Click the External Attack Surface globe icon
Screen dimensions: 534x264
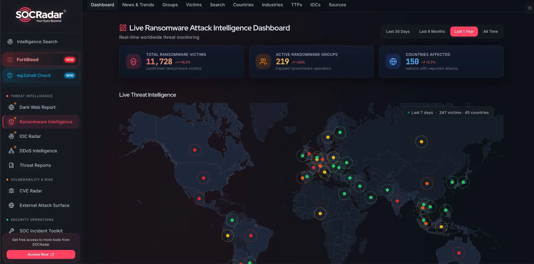click(x=11, y=205)
